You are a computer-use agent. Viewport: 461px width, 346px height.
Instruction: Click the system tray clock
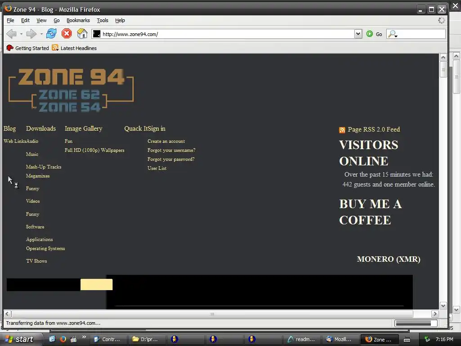444,339
